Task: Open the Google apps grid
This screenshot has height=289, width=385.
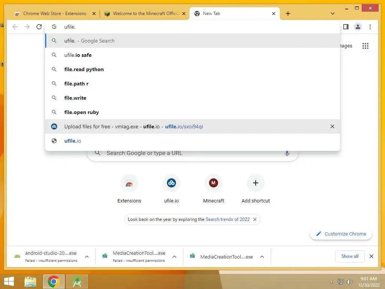Action: 365,46
